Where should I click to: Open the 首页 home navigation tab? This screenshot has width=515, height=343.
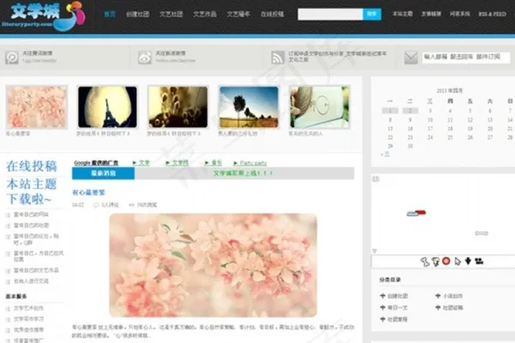110,15
